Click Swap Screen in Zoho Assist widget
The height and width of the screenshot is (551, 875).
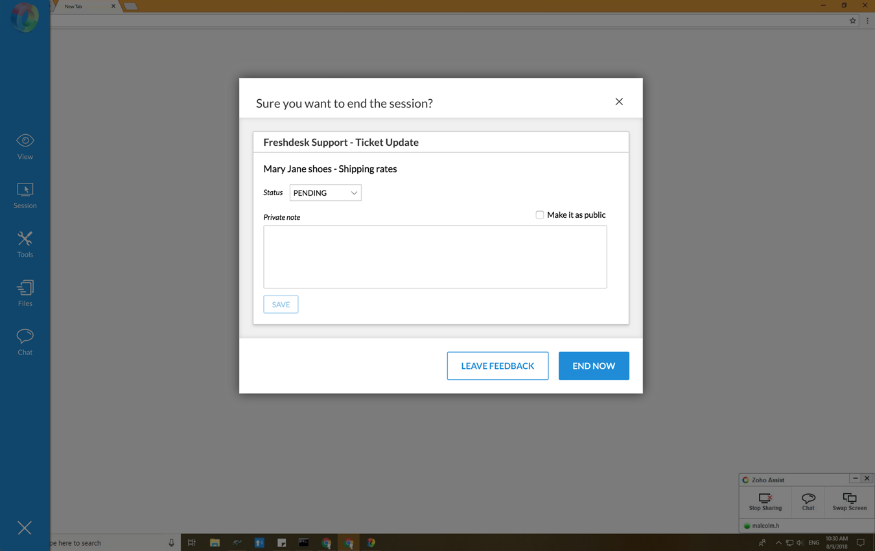coord(849,502)
